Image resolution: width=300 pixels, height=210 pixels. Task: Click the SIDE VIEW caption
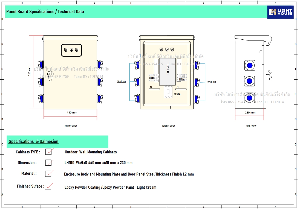pyautogui.click(x=251, y=126)
